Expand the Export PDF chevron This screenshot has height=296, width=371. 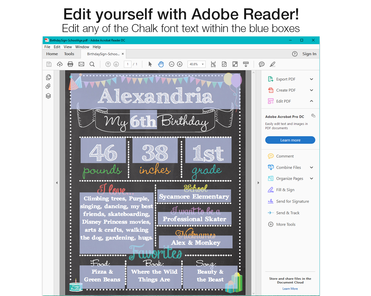312,79
